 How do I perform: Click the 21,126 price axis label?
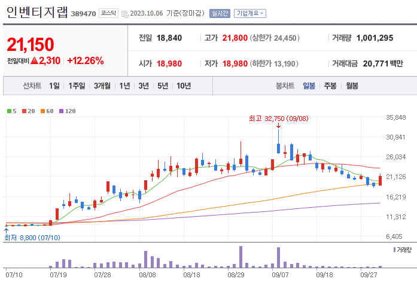click(395, 177)
